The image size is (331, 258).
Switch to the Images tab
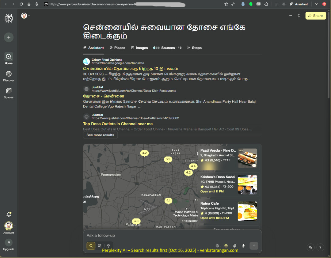[x=139, y=48]
